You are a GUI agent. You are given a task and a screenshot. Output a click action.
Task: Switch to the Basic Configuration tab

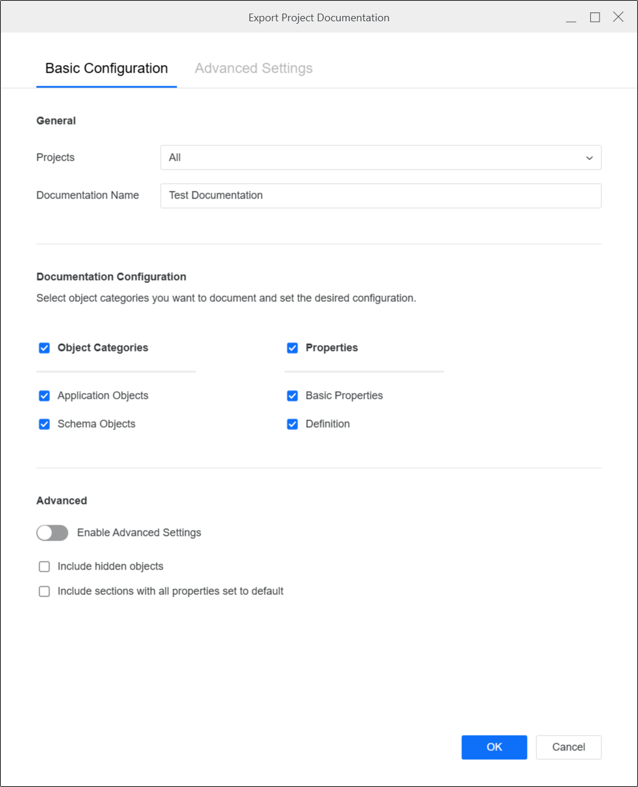coord(106,69)
